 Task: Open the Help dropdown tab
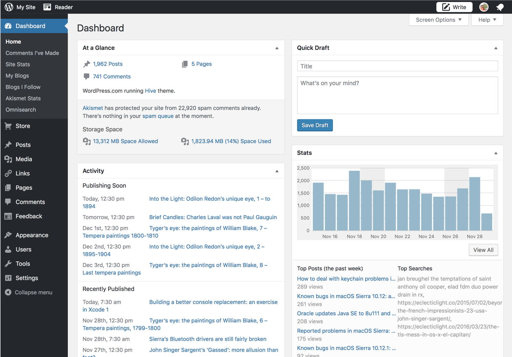pyautogui.click(x=487, y=20)
